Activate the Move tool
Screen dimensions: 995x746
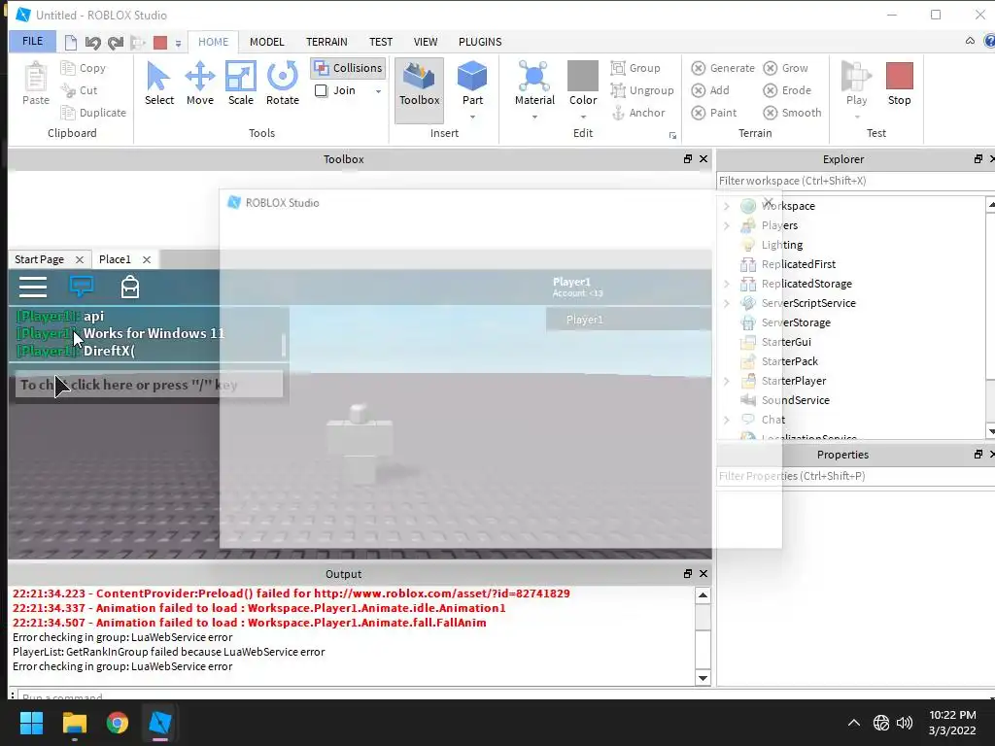coord(200,84)
